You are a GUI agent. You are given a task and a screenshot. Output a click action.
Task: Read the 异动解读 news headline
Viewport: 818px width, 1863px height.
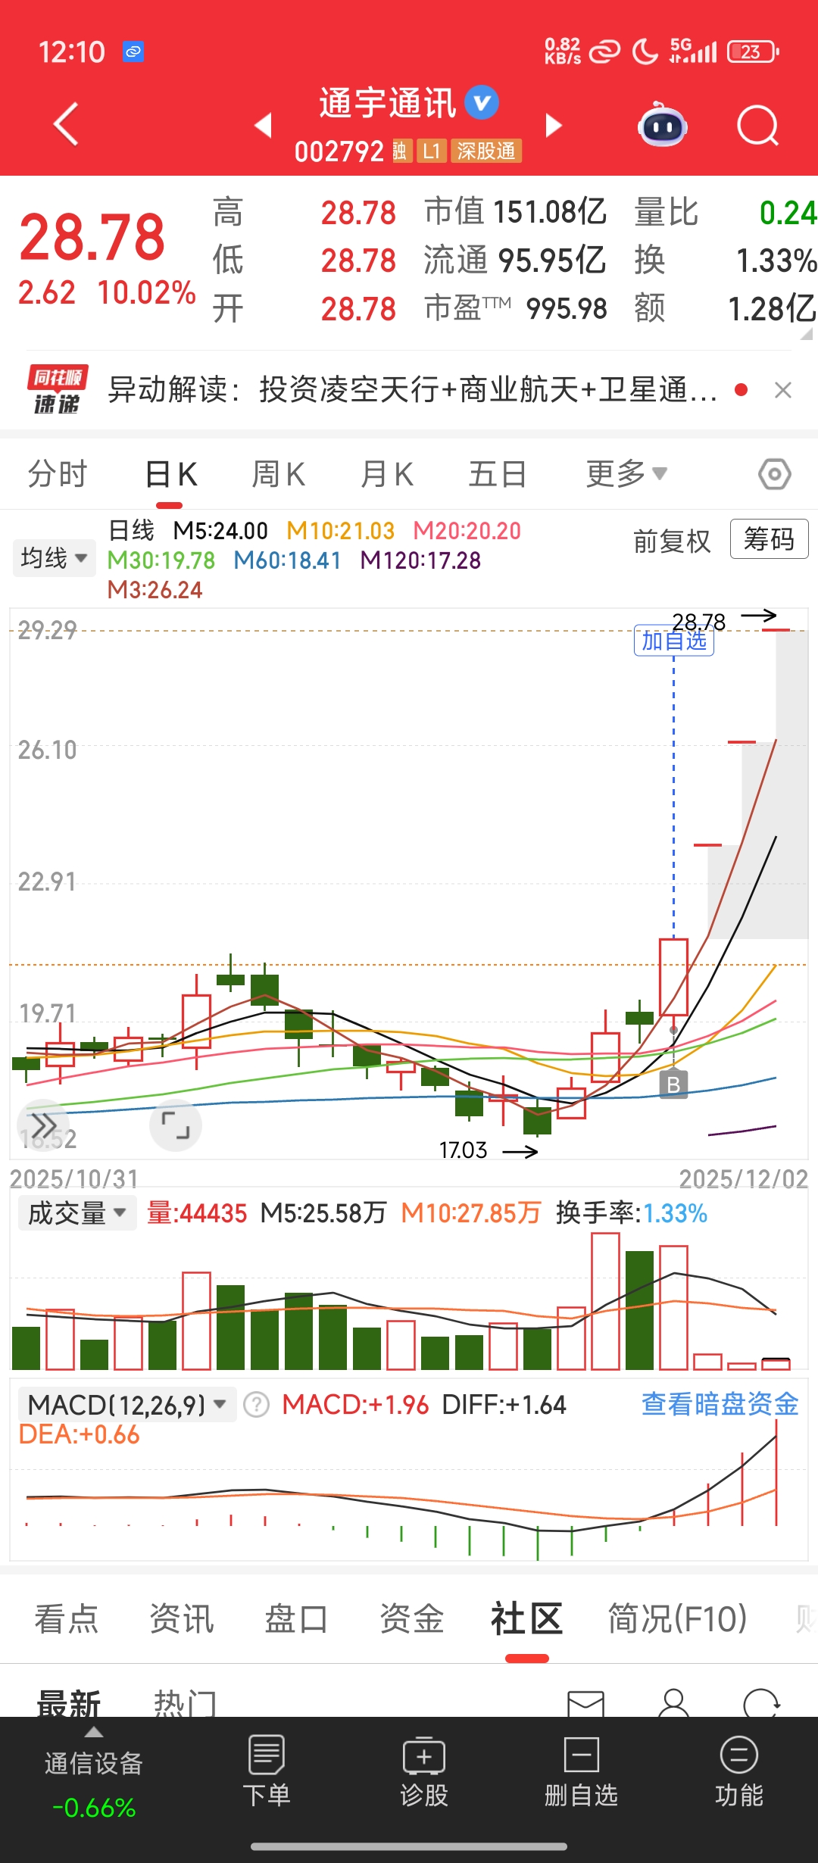412,390
